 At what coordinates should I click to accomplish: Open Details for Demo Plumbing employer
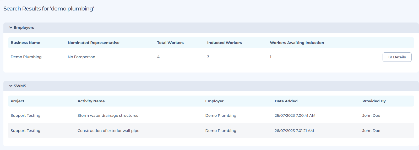coord(397,57)
